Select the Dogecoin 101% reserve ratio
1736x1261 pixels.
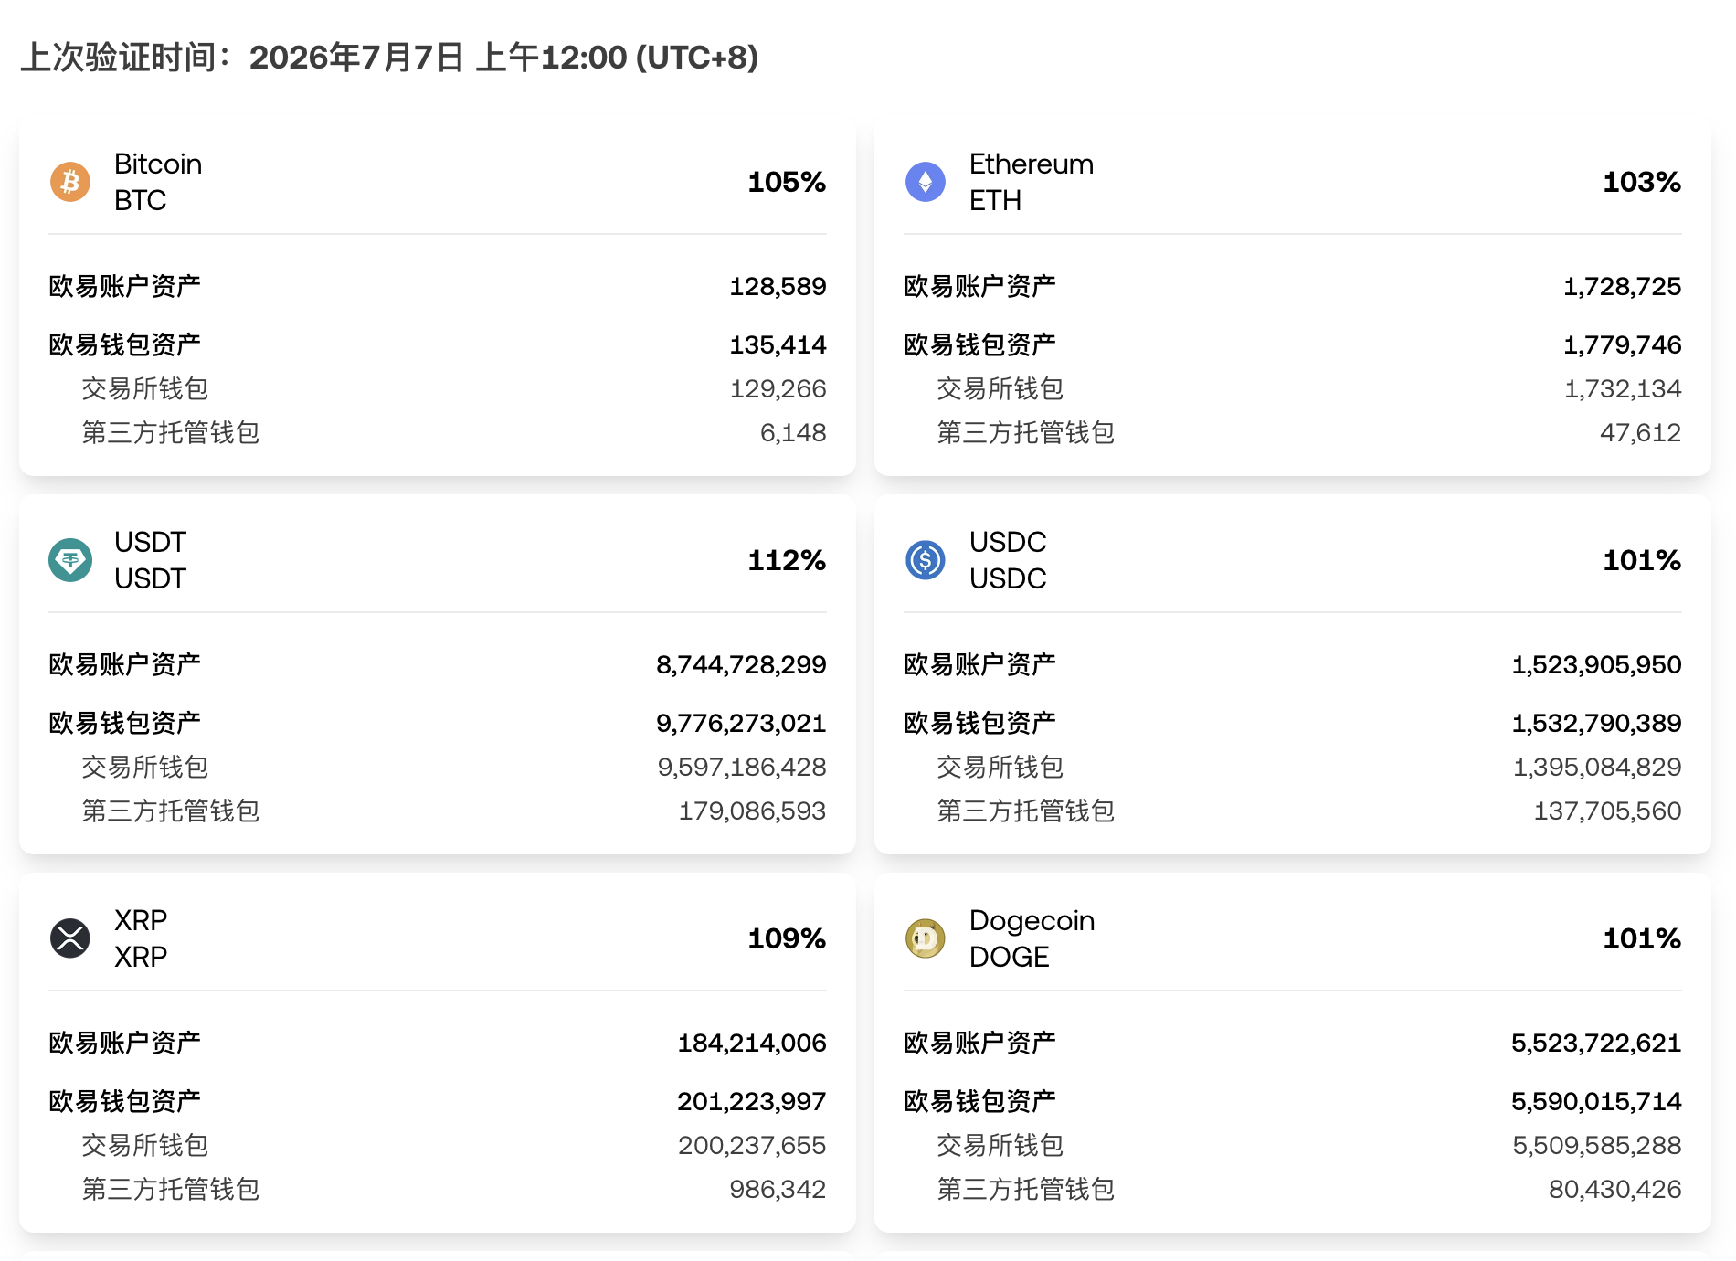pos(1642,938)
